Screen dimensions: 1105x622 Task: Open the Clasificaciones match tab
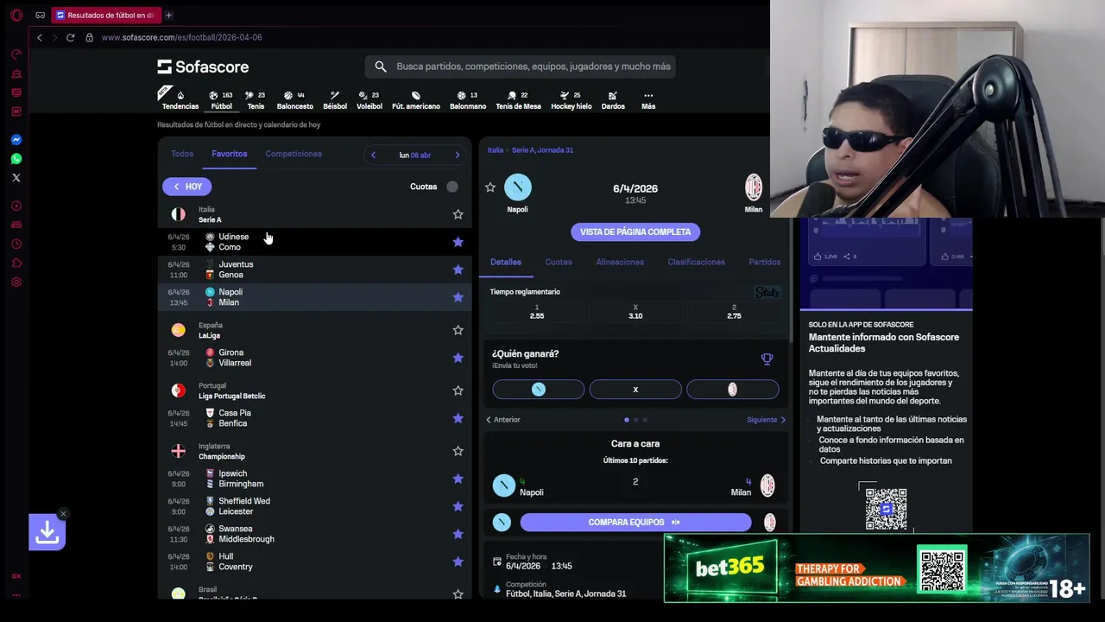tap(696, 262)
